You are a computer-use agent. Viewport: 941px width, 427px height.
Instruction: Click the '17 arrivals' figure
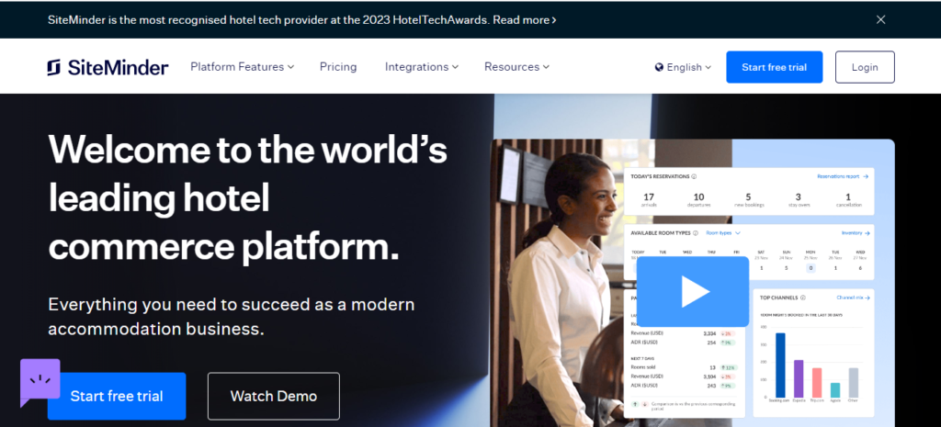(x=649, y=199)
